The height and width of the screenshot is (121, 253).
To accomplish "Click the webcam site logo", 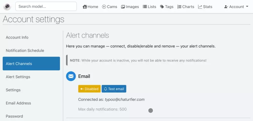I will click(7, 7).
